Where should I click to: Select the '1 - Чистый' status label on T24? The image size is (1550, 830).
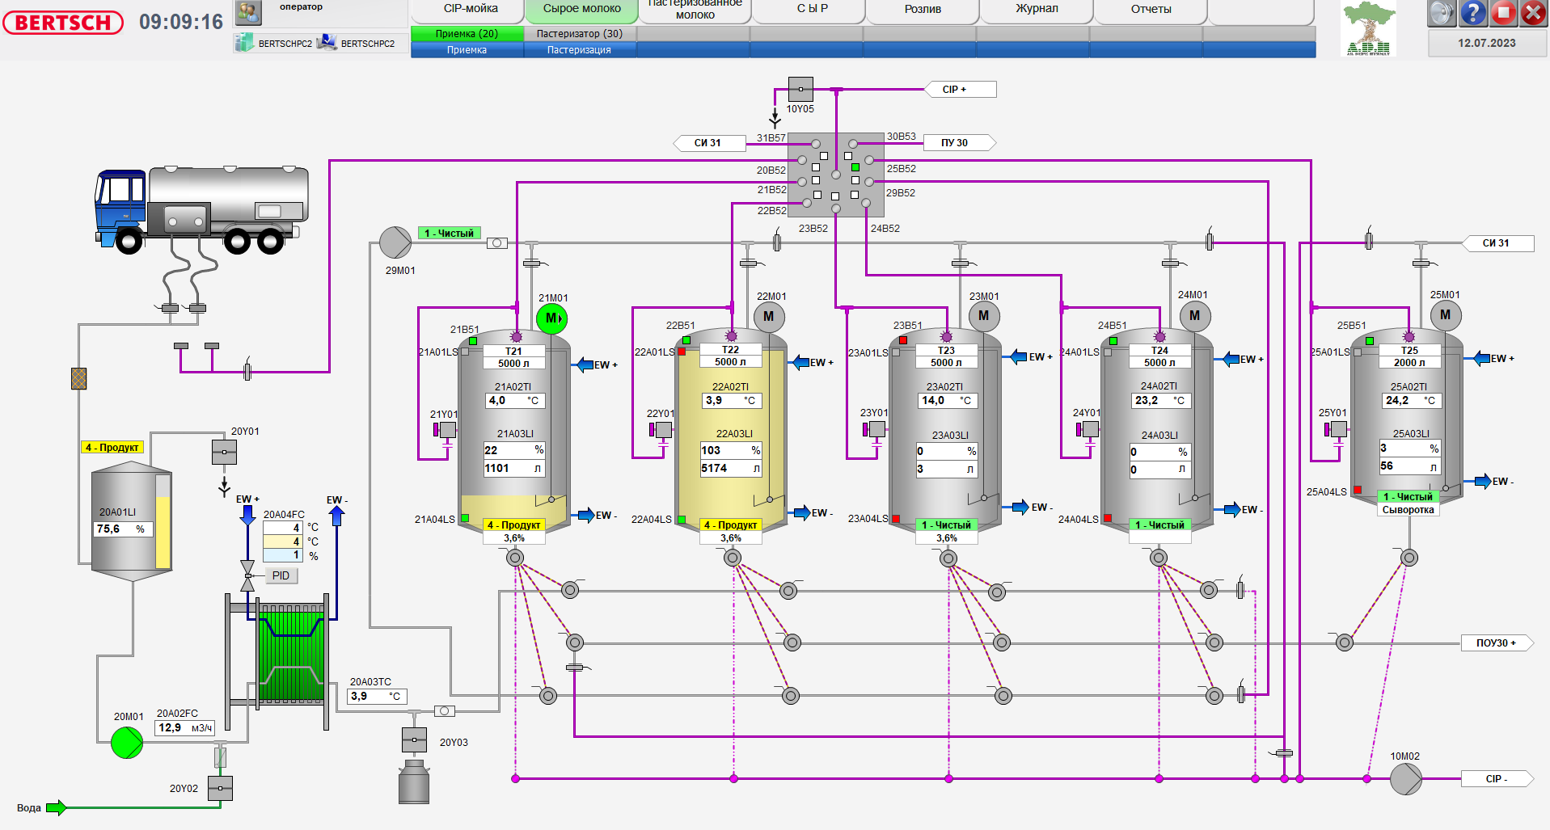[x=1159, y=525]
